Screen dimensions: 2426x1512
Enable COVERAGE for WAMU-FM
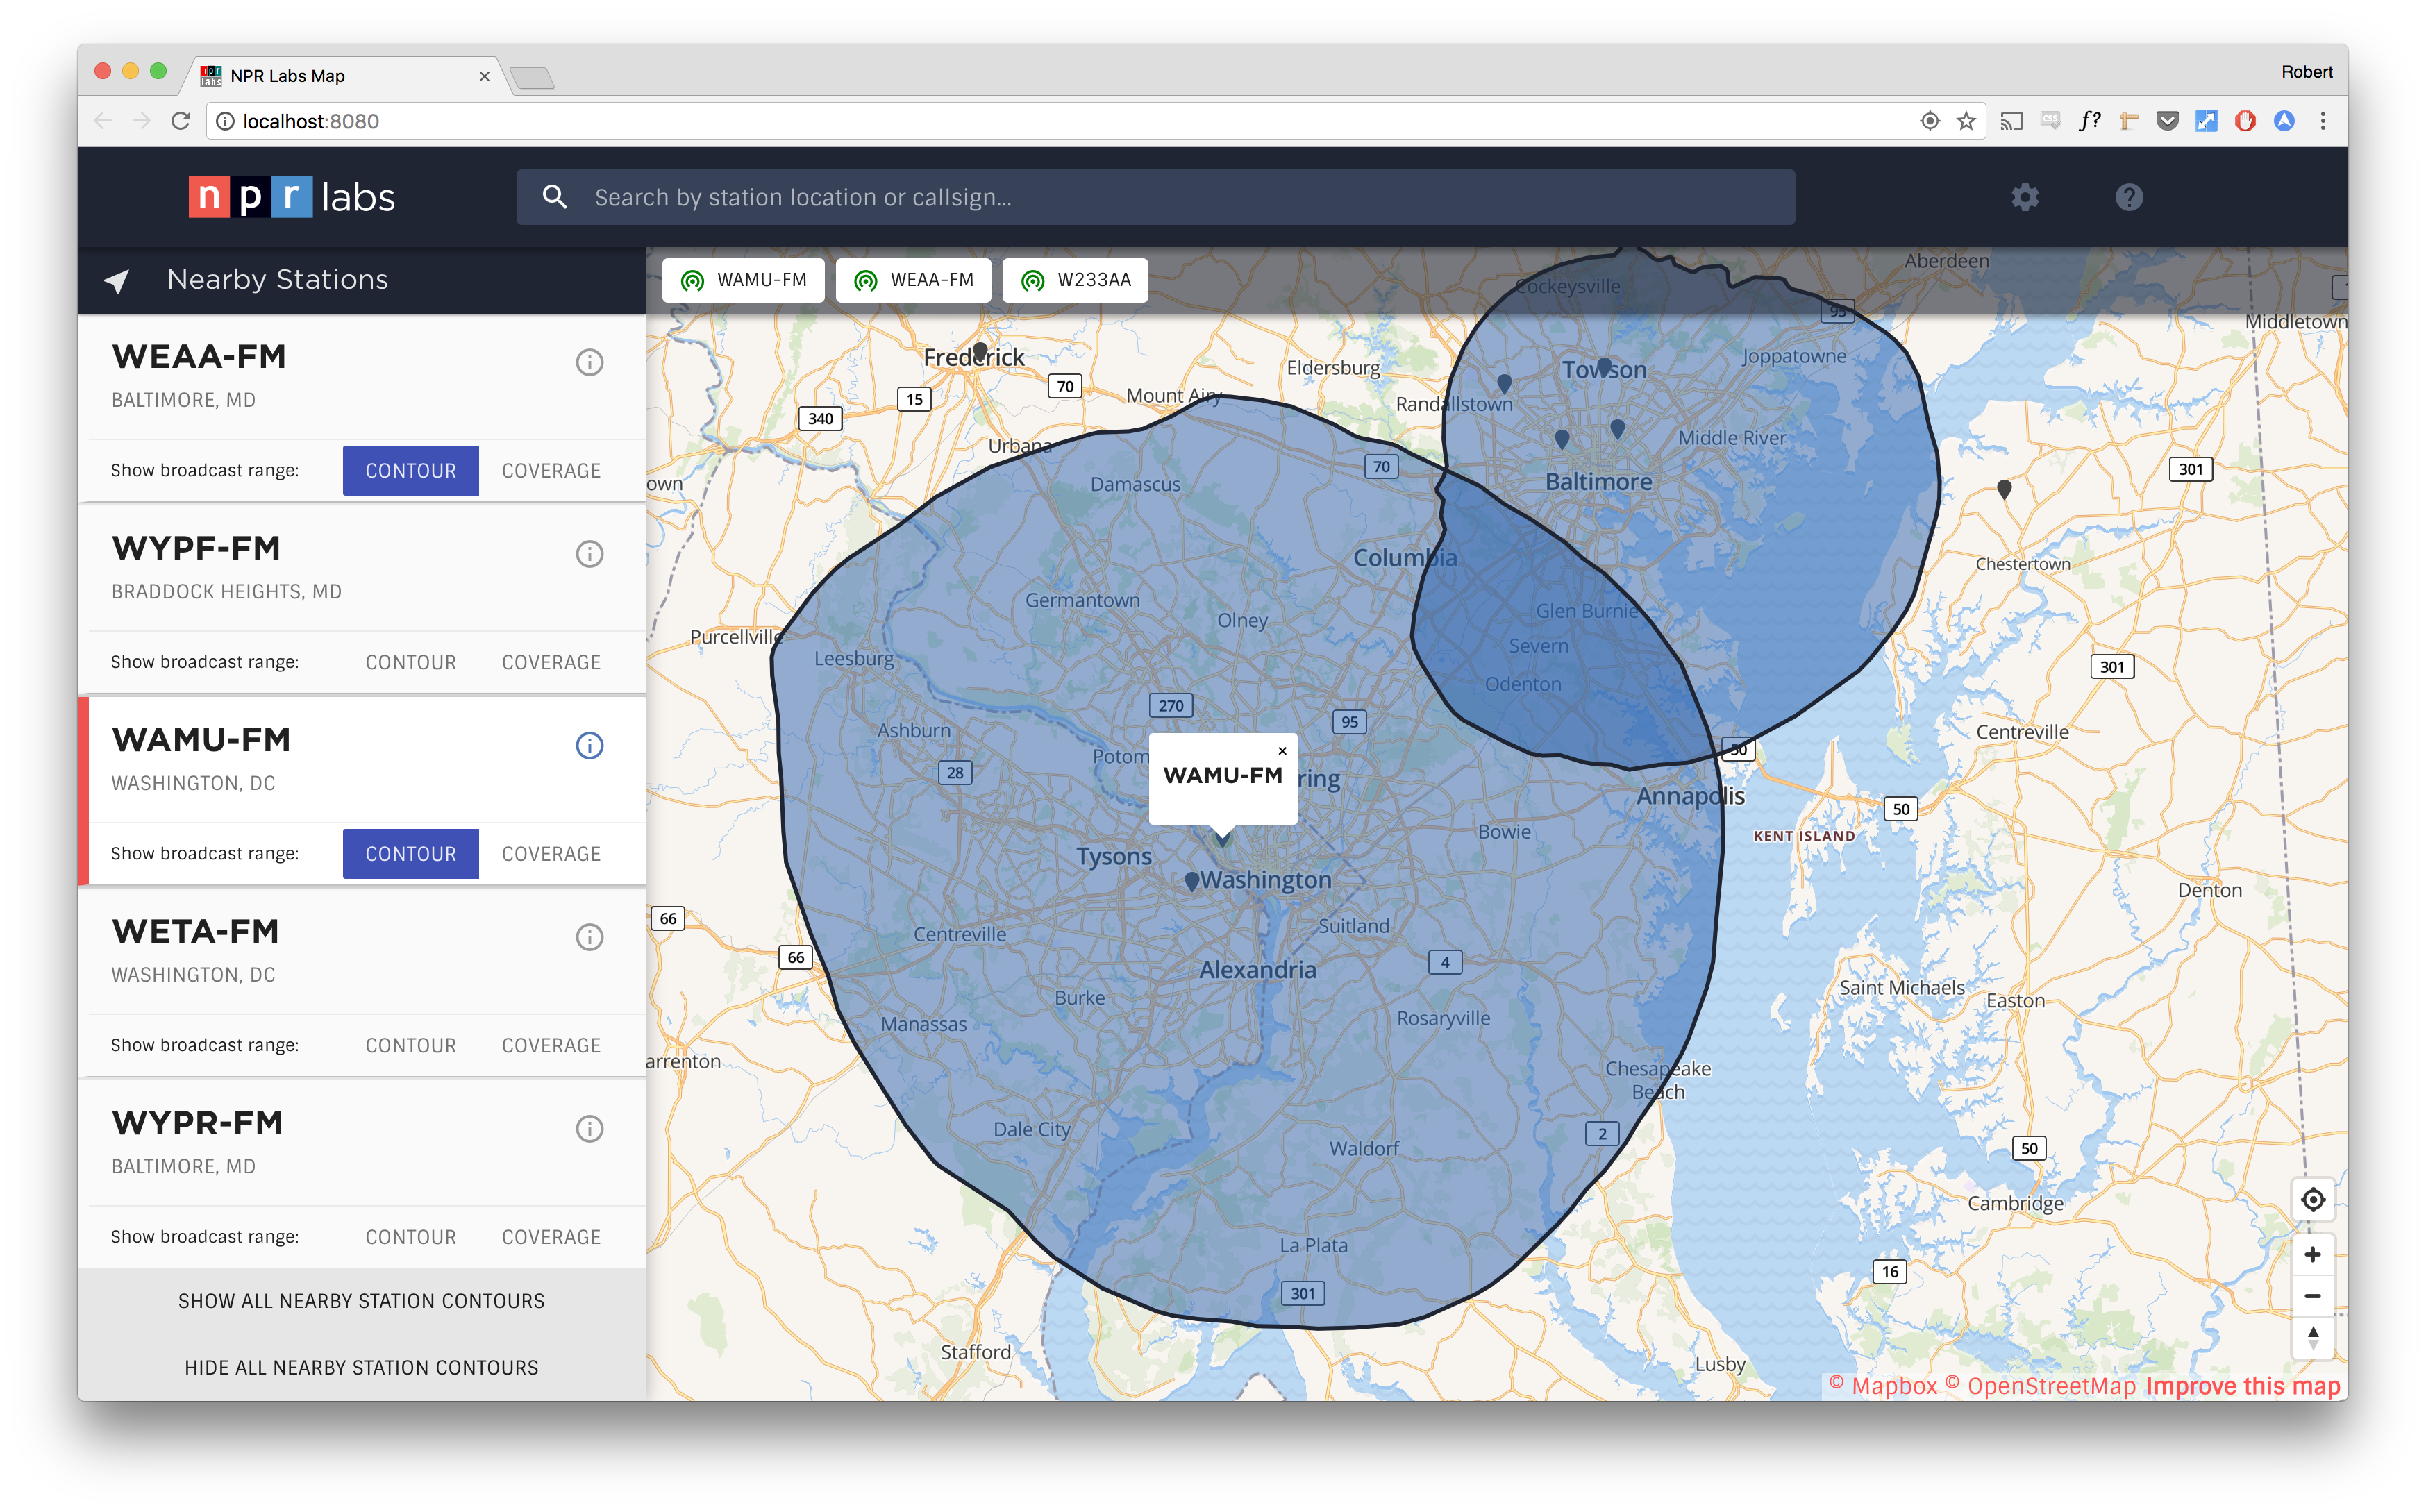551,854
